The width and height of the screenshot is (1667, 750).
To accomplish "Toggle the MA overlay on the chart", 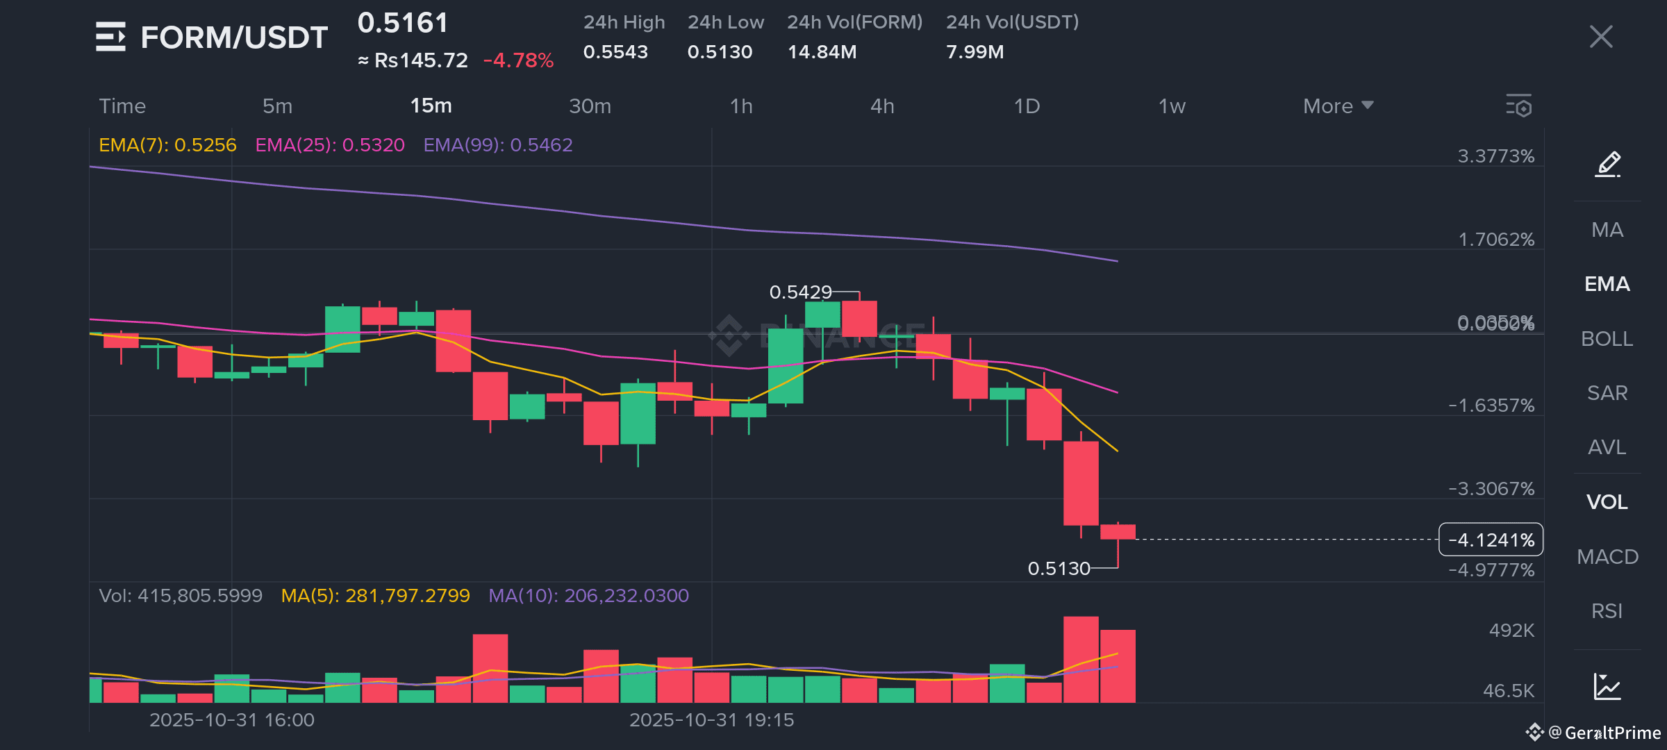I will (1607, 230).
